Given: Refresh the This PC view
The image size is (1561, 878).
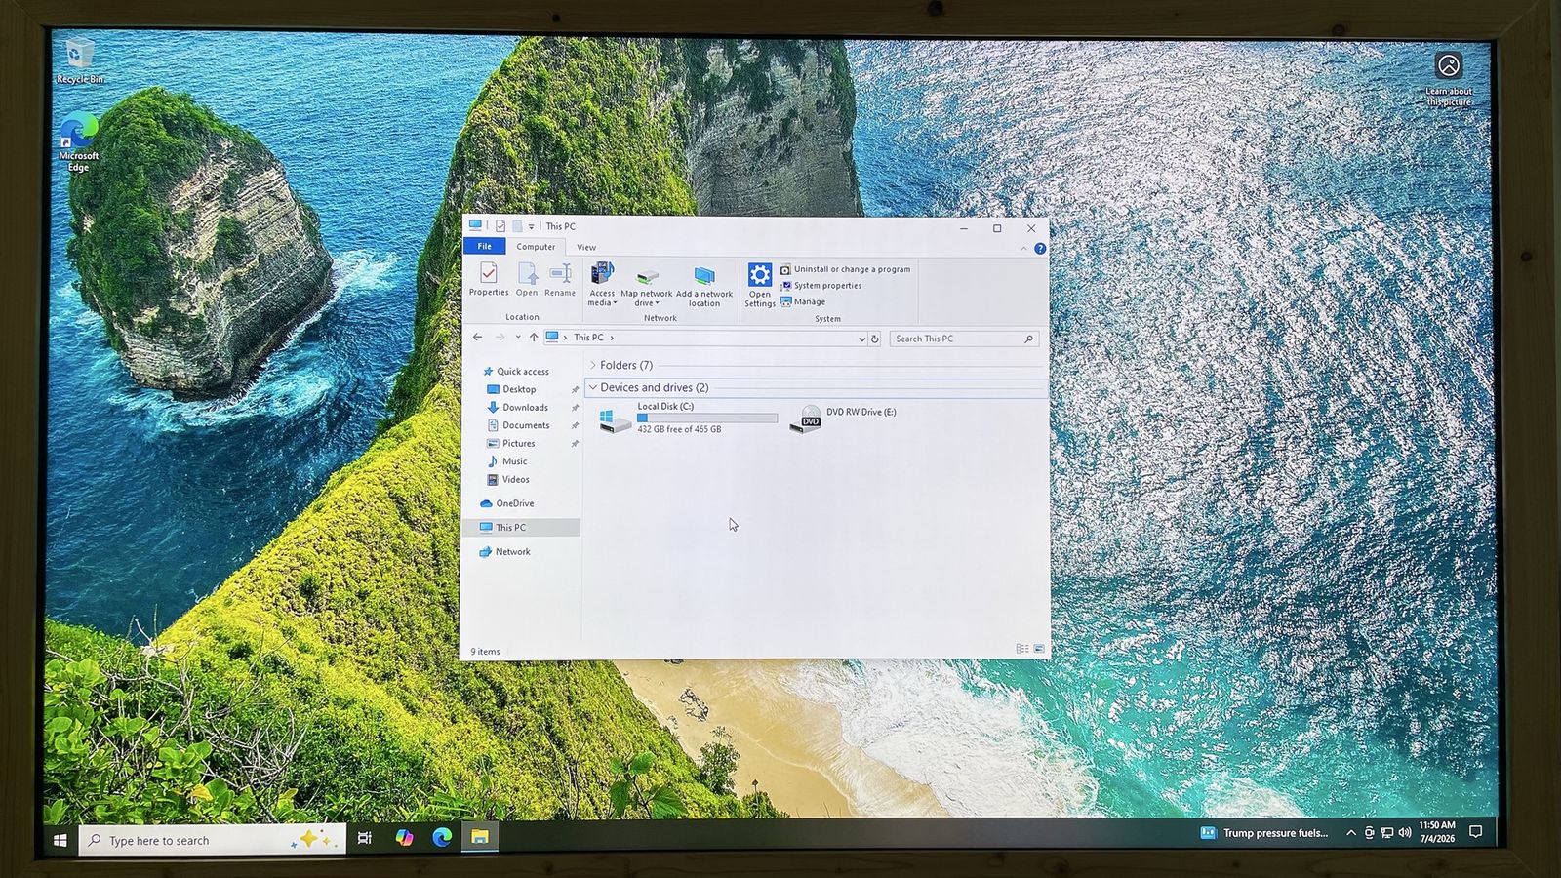Looking at the screenshot, I should [x=874, y=339].
